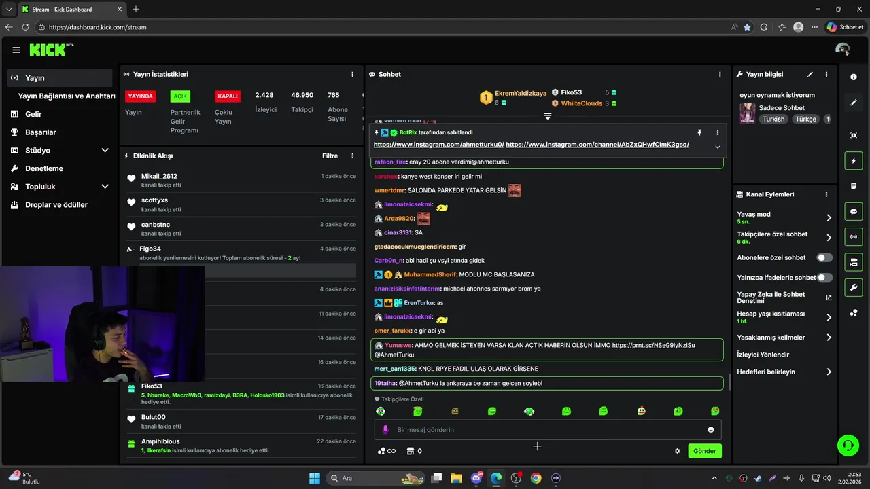The image size is (870, 489).
Task: Select the first follower emote with headphones
Action: (381, 412)
